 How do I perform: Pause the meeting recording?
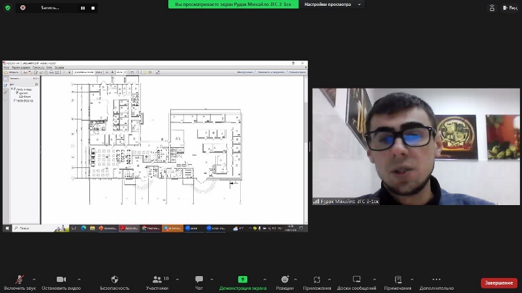[x=83, y=8]
